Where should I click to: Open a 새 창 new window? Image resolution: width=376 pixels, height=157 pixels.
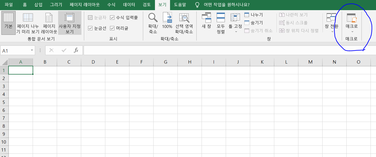tap(206, 18)
